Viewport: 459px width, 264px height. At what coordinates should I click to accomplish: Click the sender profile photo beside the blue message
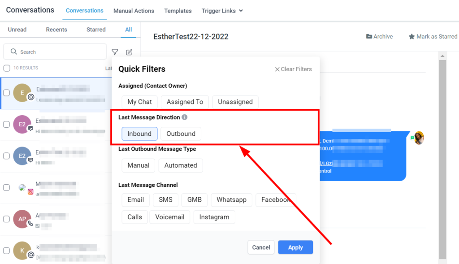(x=419, y=138)
